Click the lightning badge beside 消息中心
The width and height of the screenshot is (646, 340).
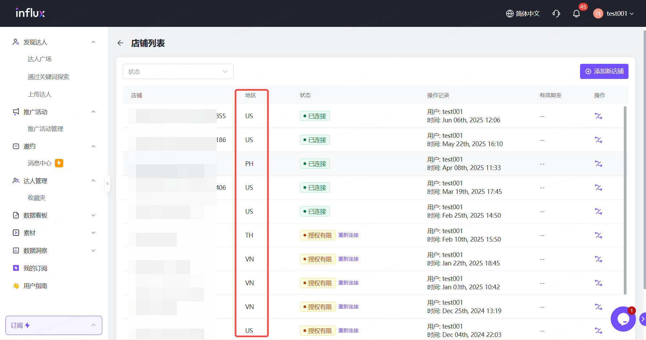pyautogui.click(x=59, y=163)
